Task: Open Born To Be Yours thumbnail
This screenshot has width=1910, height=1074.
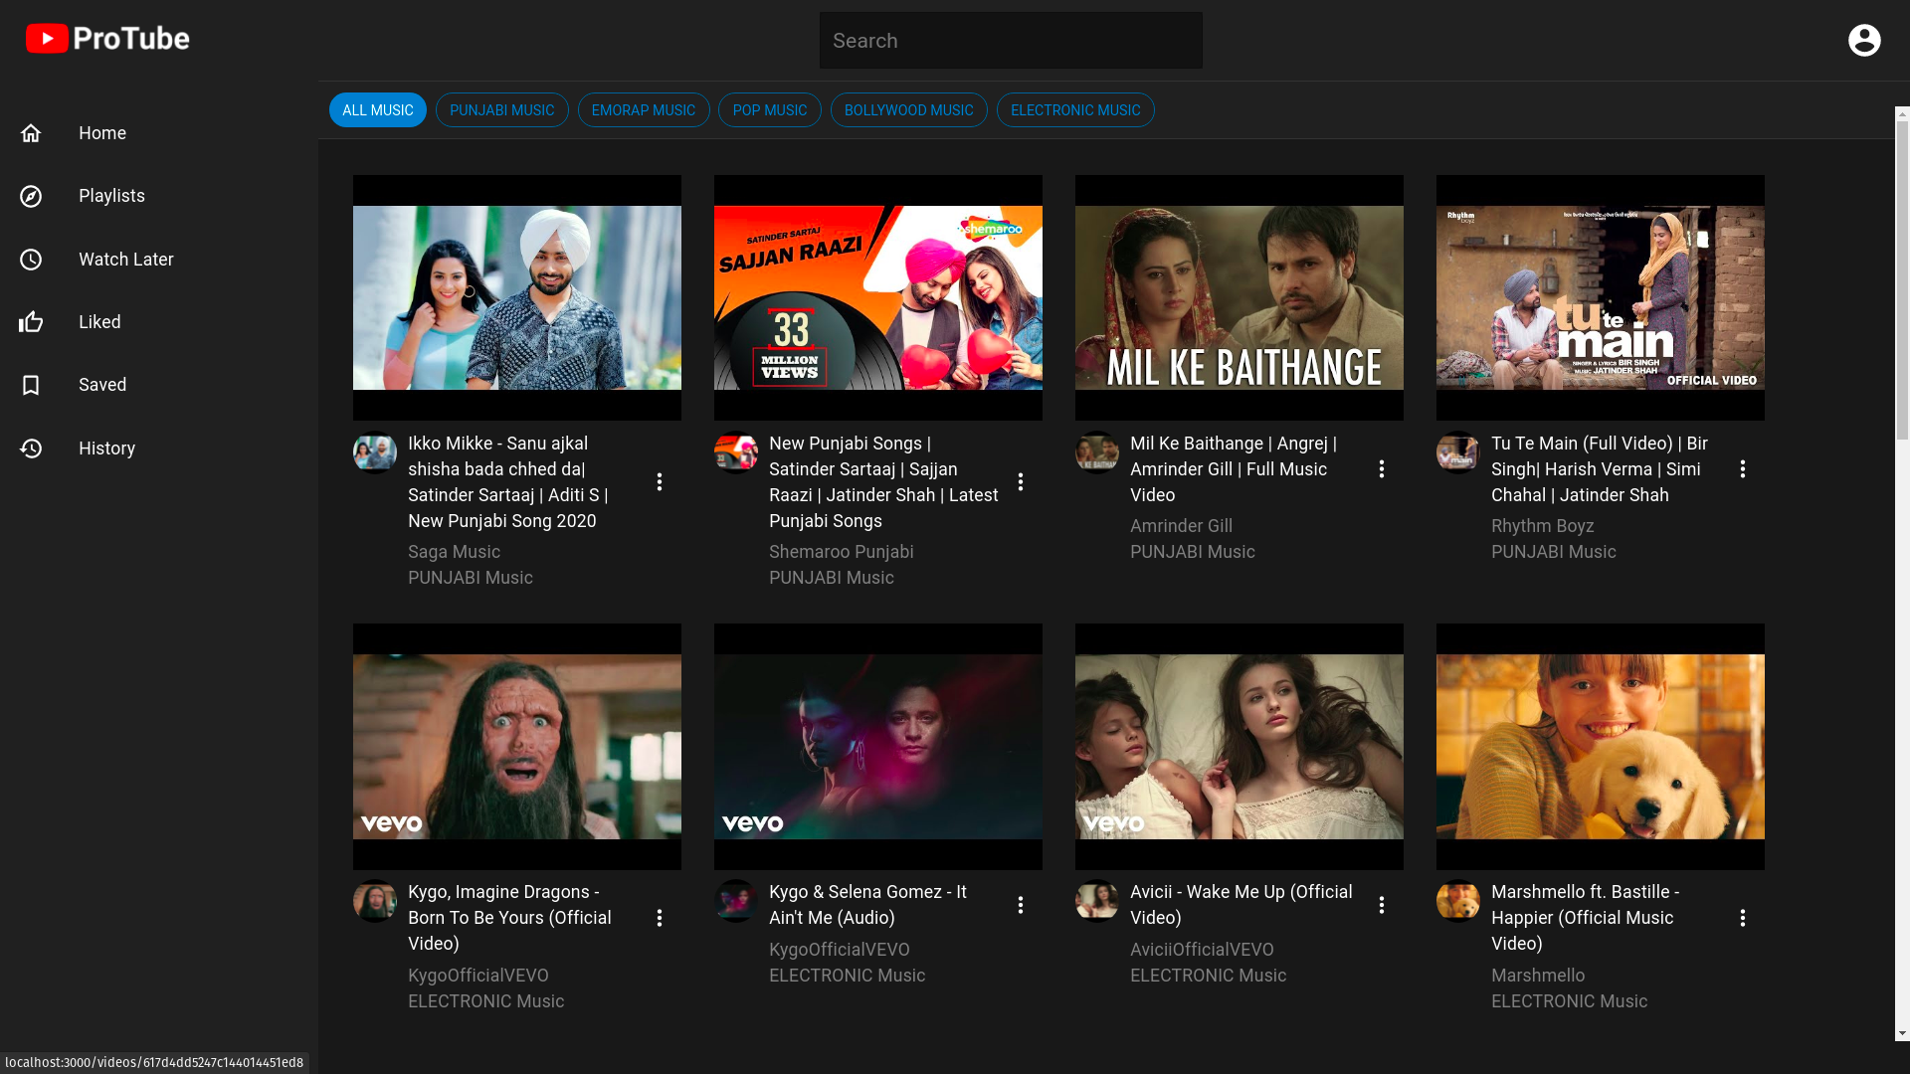Action: (517, 747)
